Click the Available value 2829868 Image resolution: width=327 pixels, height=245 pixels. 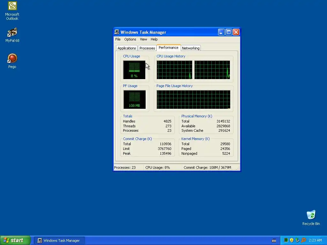(x=223, y=126)
